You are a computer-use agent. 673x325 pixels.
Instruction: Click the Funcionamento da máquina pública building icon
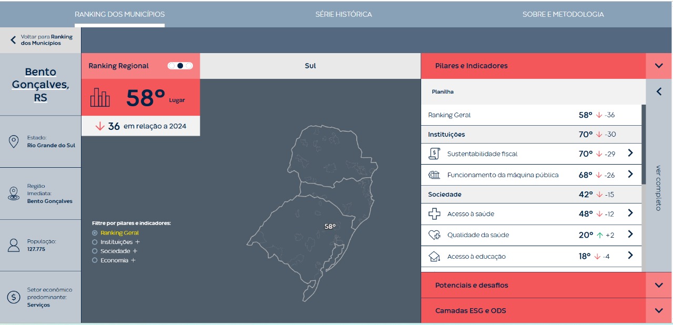click(x=434, y=175)
